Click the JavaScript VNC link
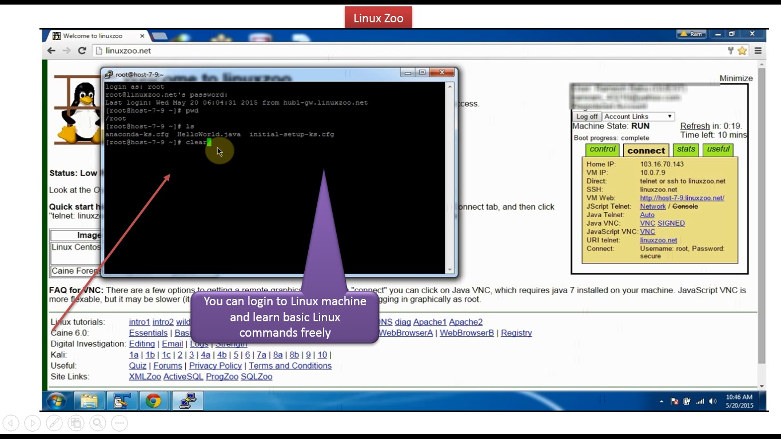Image resolution: width=781 pixels, height=439 pixels. [x=648, y=232]
